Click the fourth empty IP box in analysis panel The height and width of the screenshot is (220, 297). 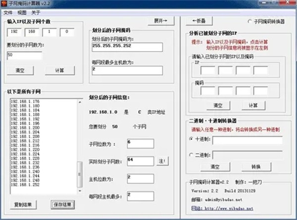point(260,70)
